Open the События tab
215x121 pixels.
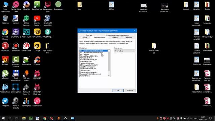coord(89,35)
